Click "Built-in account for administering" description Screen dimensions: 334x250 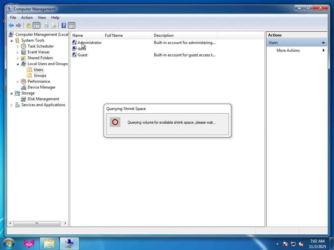coord(185,43)
